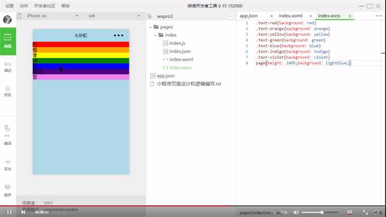
Task: Open the 设置 menu
Action: coord(10,6)
